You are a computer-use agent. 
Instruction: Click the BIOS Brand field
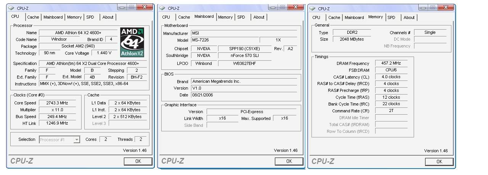click(x=244, y=81)
